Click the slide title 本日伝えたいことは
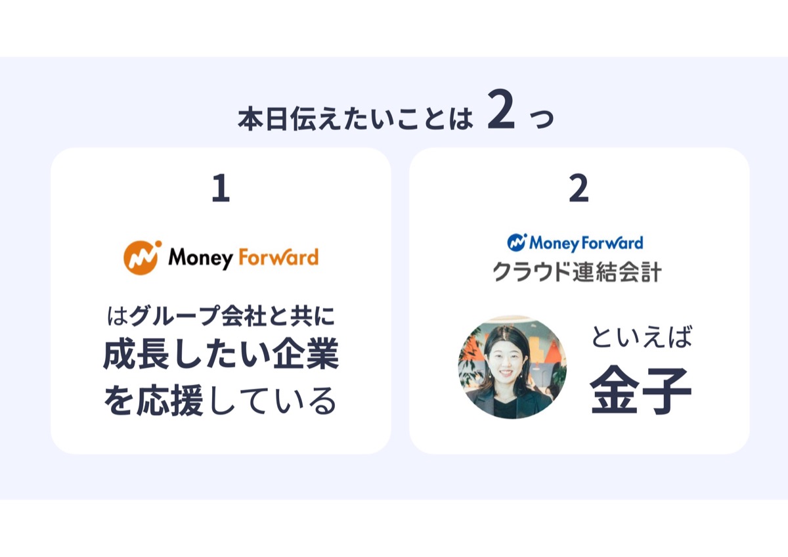Viewport: 788px width, 557px height. (x=355, y=120)
